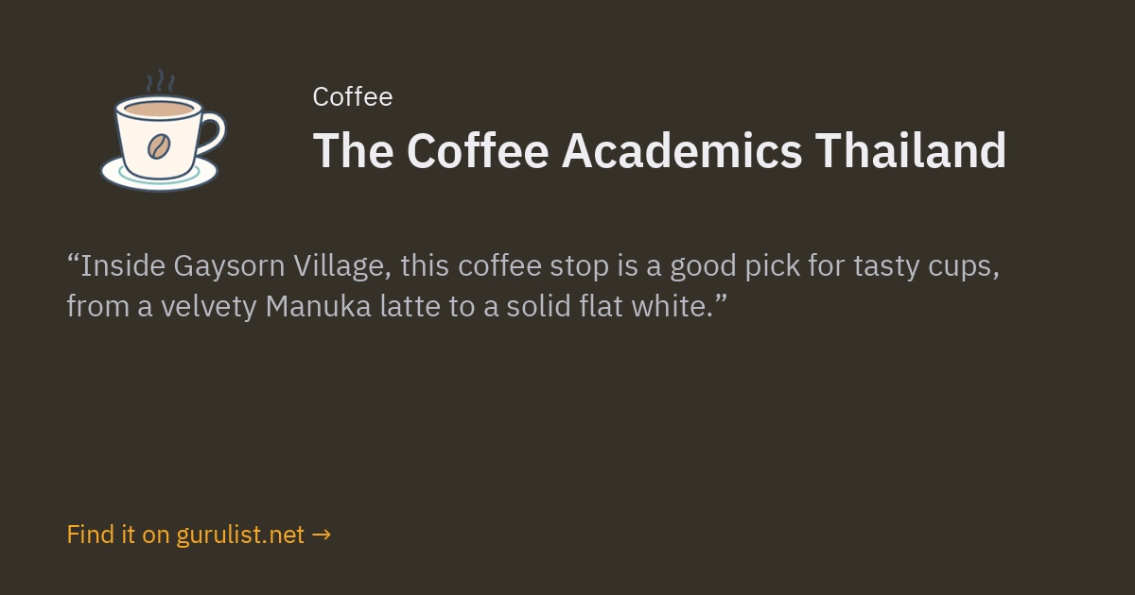Viewport: 1135px width, 595px height.
Task: Open The Coffee Academics Thailand title
Action: tap(659, 150)
